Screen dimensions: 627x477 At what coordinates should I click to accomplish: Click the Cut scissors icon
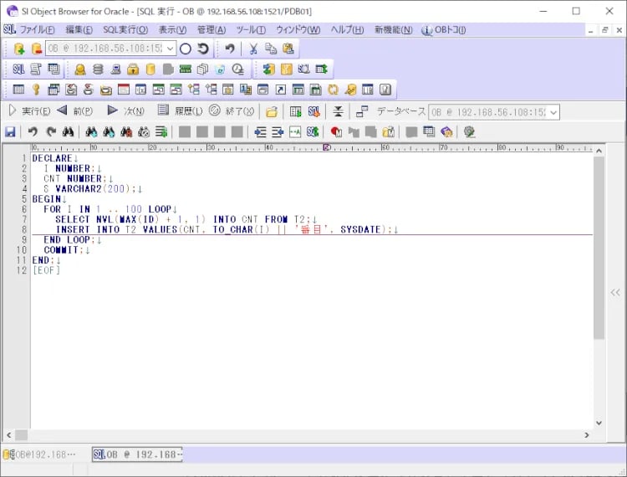coord(253,49)
